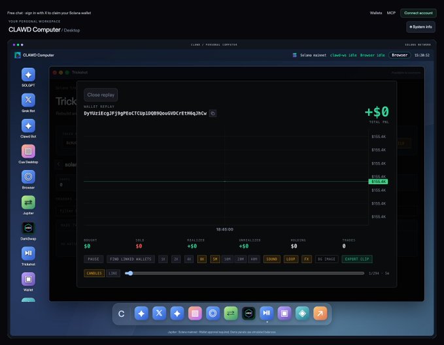Click the 'clawd-ws idle' status
The image size is (444, 345).
(343, 55)
